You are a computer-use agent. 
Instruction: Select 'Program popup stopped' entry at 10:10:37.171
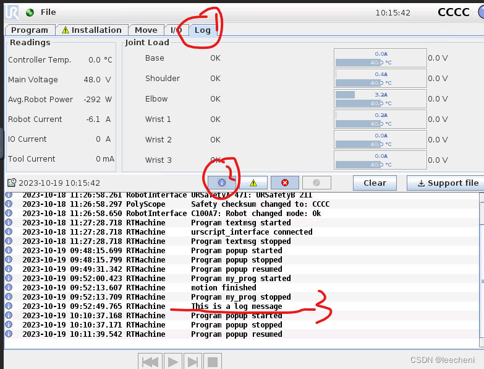coord(242,325)
